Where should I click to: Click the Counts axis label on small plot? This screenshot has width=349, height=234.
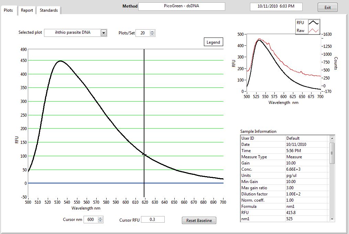pos(336,63)
